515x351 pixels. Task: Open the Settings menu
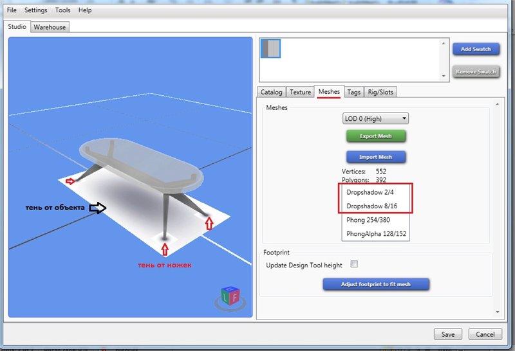tap(35, 10)
